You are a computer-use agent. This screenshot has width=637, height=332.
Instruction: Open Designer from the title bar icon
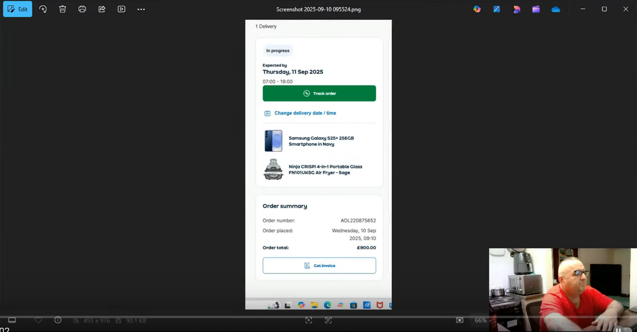tap(517, 9)
